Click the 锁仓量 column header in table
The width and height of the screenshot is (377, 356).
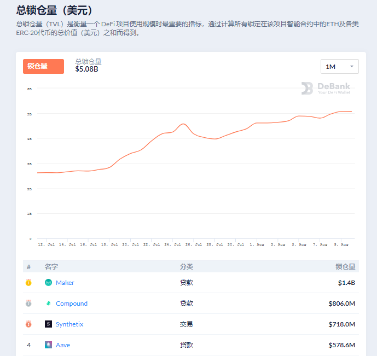345,266
